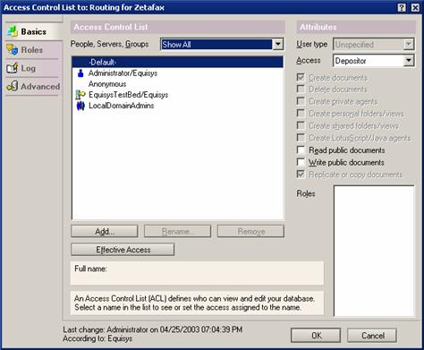The width and height of the screenshot is (424, 350).
Task: Click the People, Servers, Groups label
Action: tap(109, 44)
